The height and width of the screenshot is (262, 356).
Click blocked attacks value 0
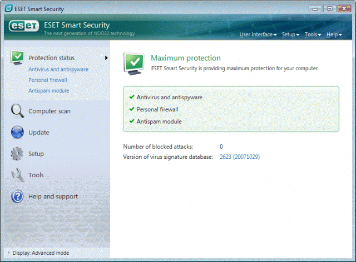(x=221, y=147)
